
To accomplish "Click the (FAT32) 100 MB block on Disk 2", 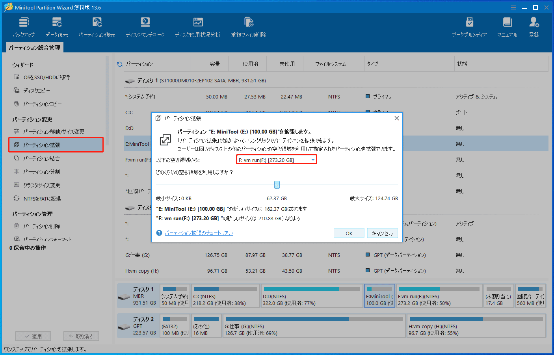I will [175, 326].
